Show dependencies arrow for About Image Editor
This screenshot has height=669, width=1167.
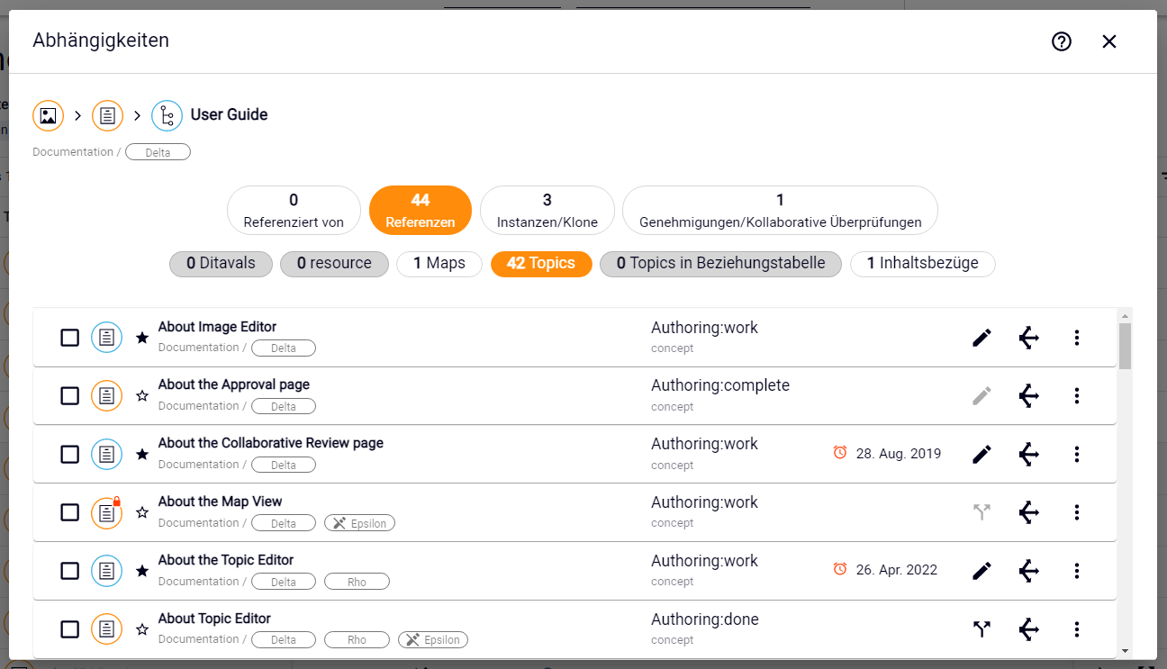point(1029,338)
